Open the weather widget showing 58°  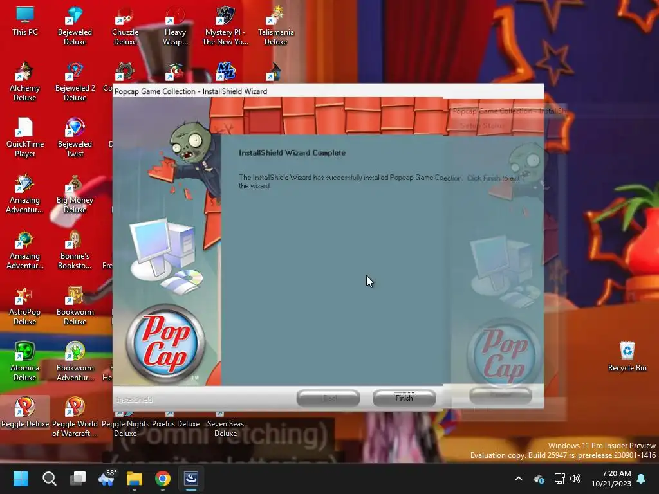pos(106,479)
